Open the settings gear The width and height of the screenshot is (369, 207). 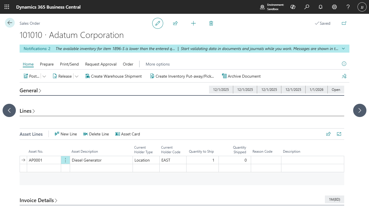334,7
